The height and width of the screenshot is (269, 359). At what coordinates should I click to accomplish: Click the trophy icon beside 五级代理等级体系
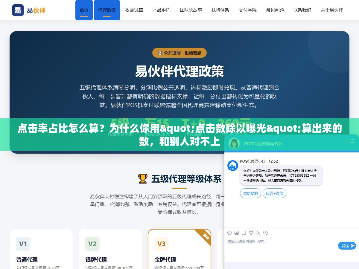click(143, 178)
